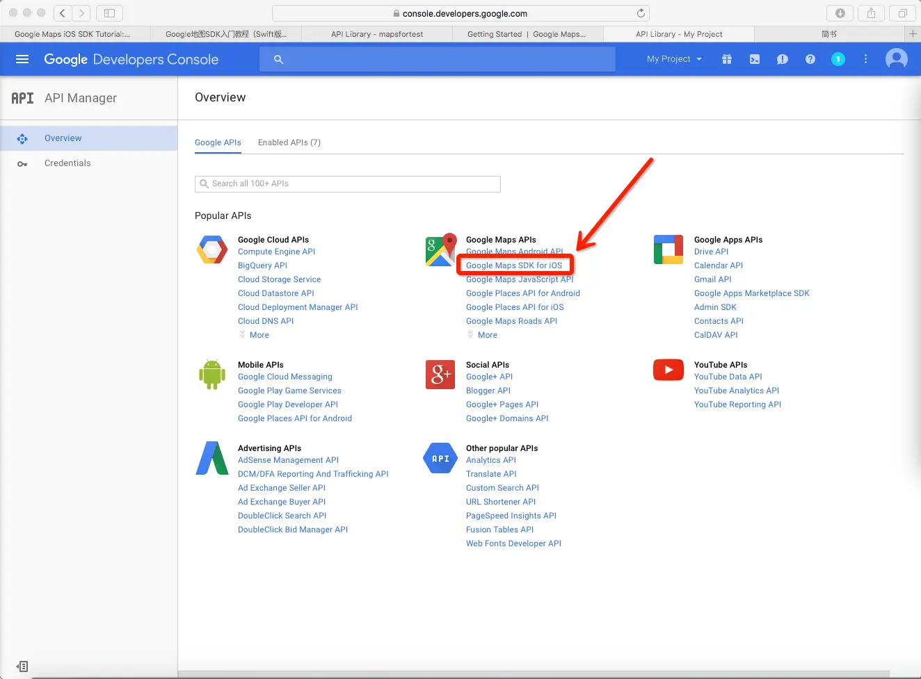Open the help question mark icon
921x679 pixels.
810,59
